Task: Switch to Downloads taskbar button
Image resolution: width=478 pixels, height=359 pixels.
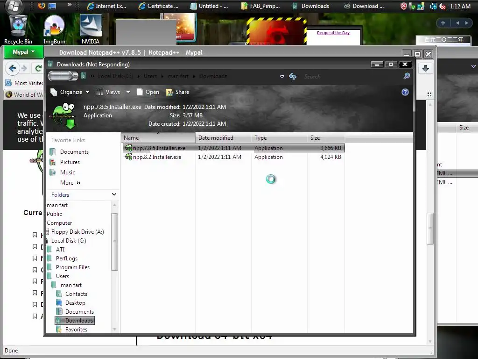Action: click(311, 6)
